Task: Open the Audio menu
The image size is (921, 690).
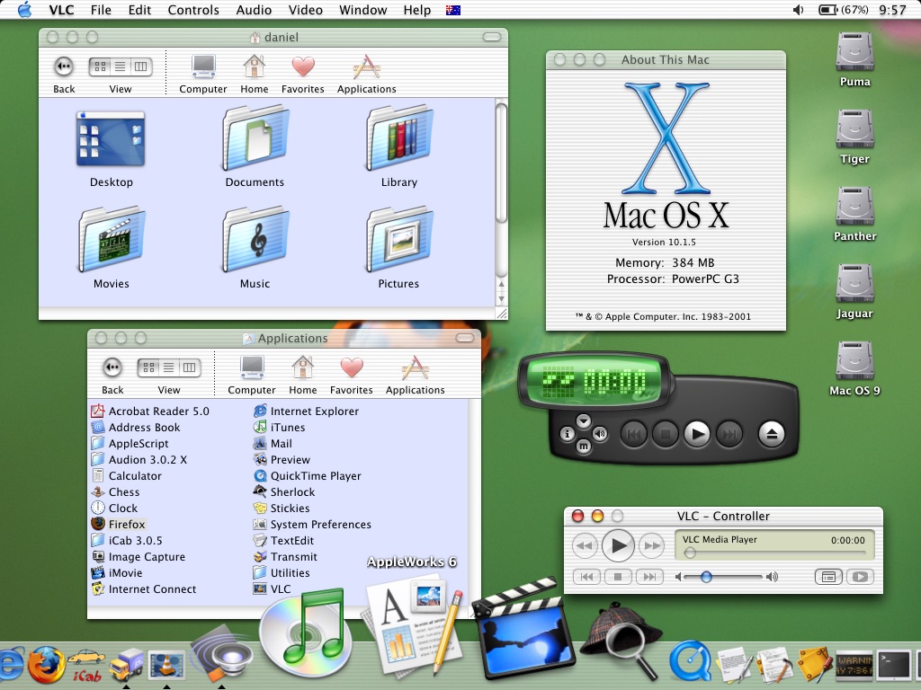Action: (254, 10)
